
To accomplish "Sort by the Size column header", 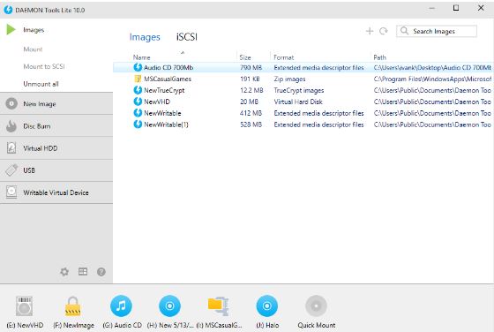I will [x=245, y=57].
